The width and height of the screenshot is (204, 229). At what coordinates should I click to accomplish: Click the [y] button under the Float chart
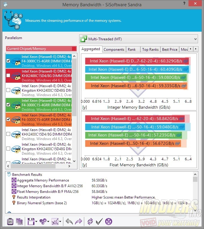pyautogui.click(x=85, y=165)
